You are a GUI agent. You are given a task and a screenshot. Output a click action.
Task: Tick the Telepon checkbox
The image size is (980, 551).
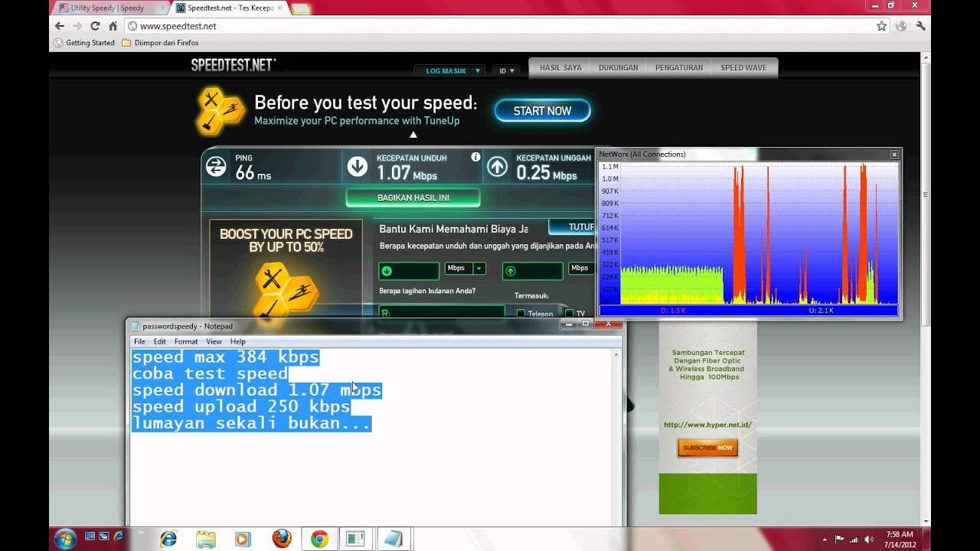click(521, 313)
